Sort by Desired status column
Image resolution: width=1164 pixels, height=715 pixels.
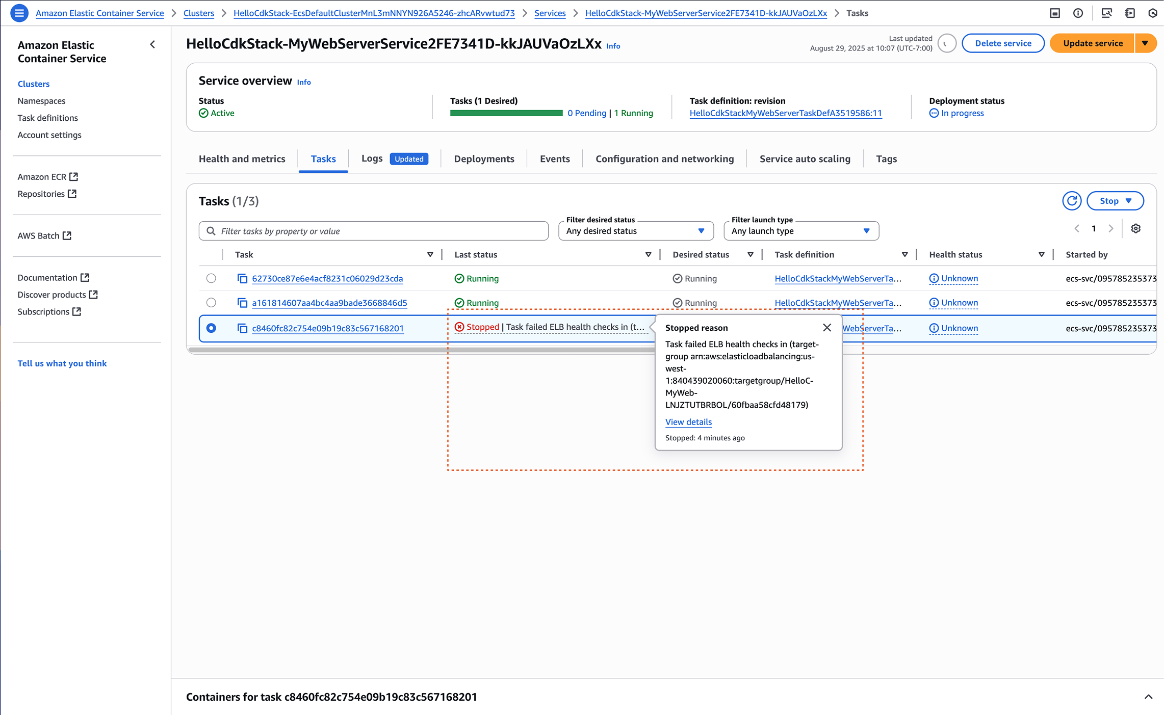(x=751, y=255)
